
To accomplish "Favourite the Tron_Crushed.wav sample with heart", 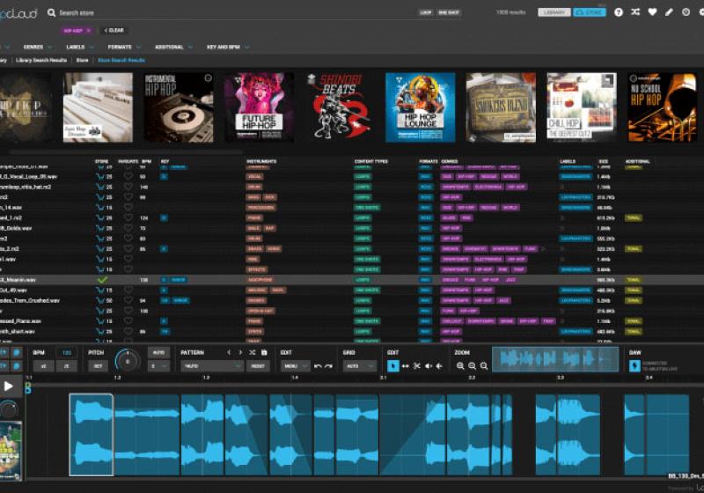I will tap(128, 300).
